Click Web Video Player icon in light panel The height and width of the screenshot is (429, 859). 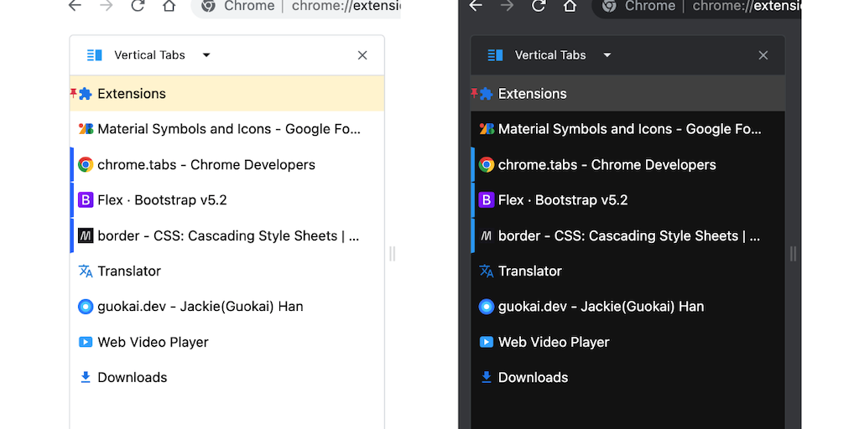click(85, 342)
